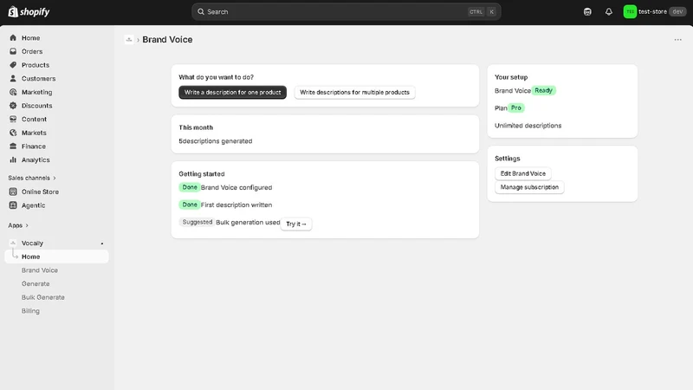Click the Vocally app icon in sidebar
The width and height of the screenshot is (693, 390).
point(13,243)
